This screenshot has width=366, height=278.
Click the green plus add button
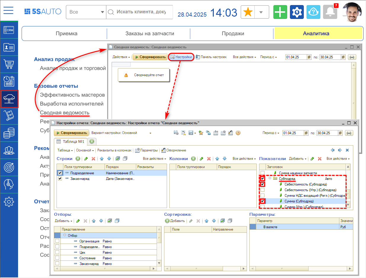(x=280, y=12)
